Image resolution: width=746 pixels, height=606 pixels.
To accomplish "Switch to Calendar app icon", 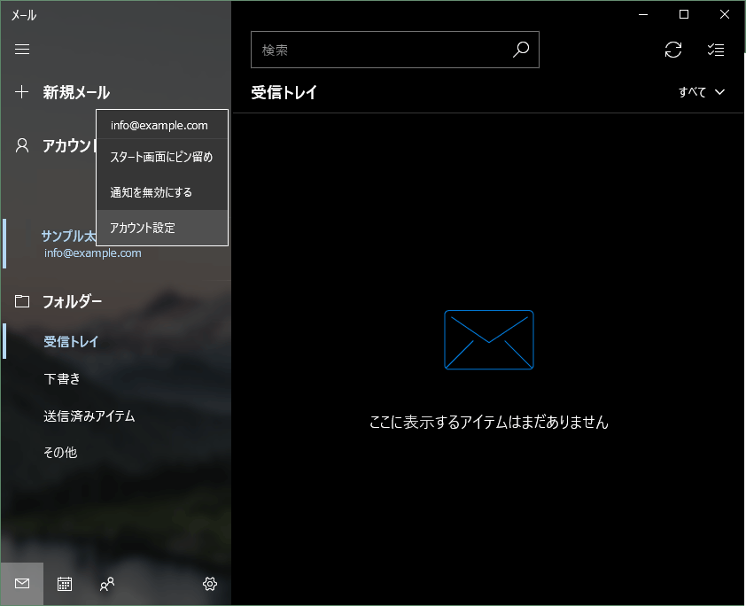I will 65,584.
